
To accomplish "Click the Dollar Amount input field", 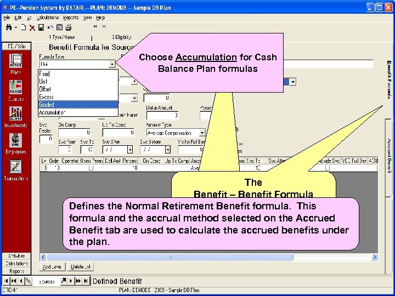I will pos(162,115).
